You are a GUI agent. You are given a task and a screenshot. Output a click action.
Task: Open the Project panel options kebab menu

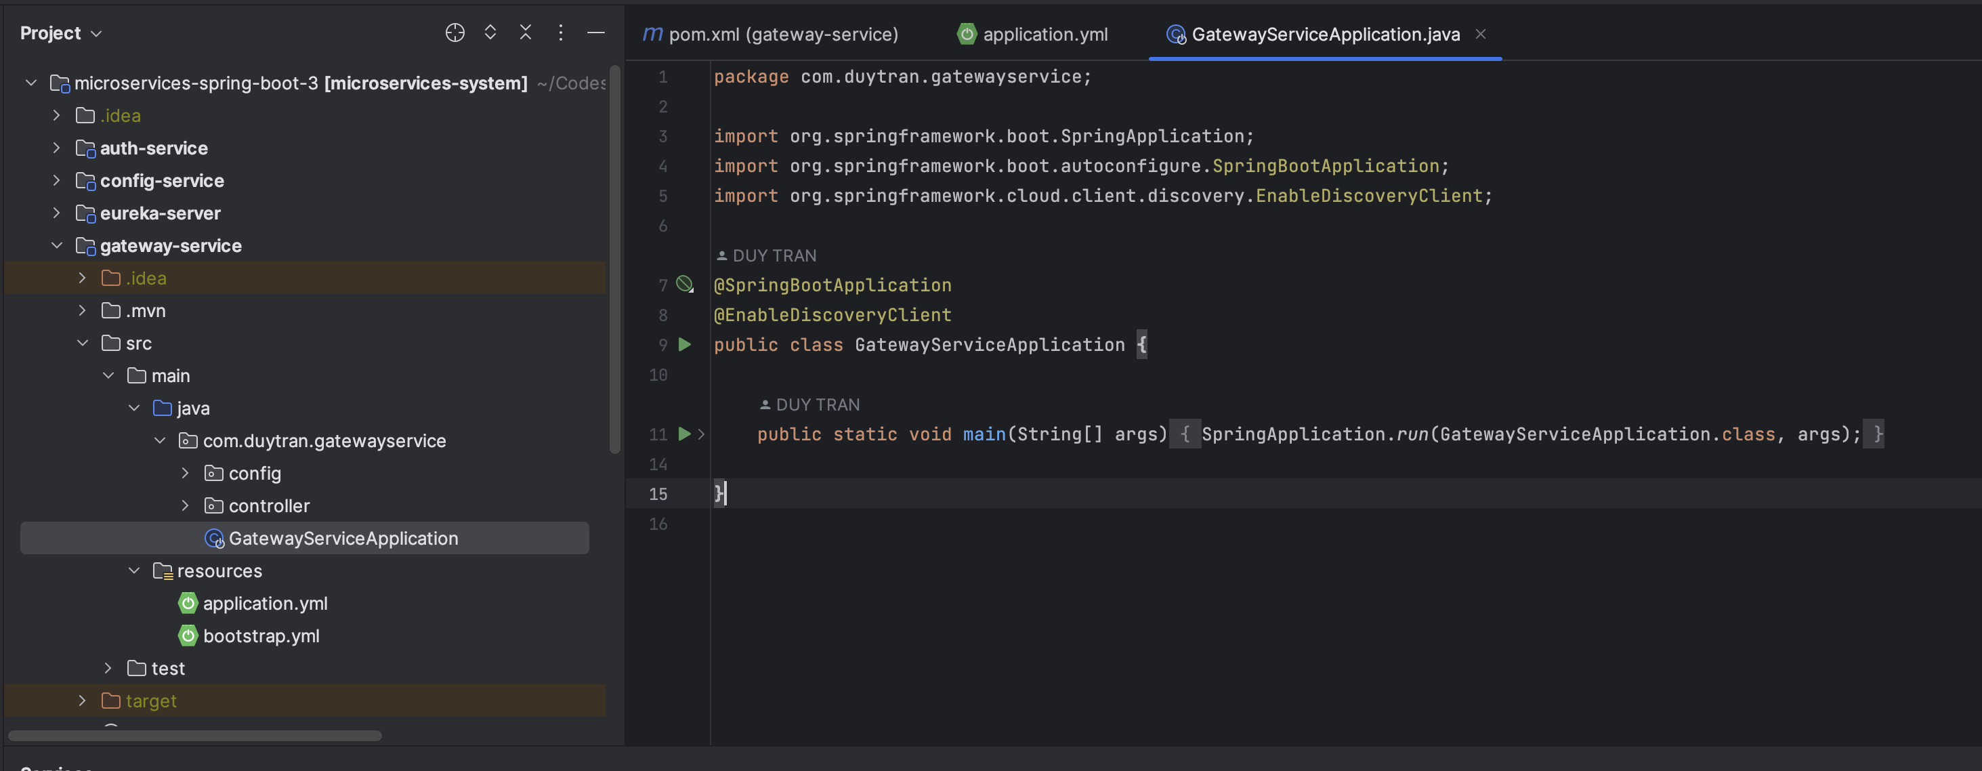point(561,33)
